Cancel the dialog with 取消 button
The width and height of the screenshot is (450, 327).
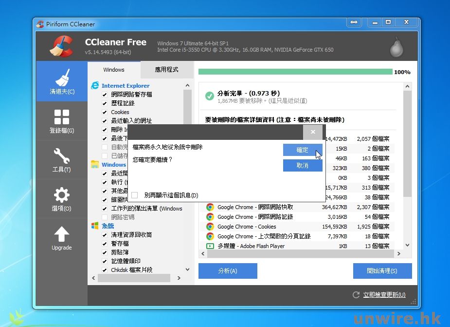(x=302, y=166)
